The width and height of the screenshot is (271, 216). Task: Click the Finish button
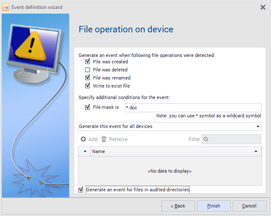tap(214, 206)
